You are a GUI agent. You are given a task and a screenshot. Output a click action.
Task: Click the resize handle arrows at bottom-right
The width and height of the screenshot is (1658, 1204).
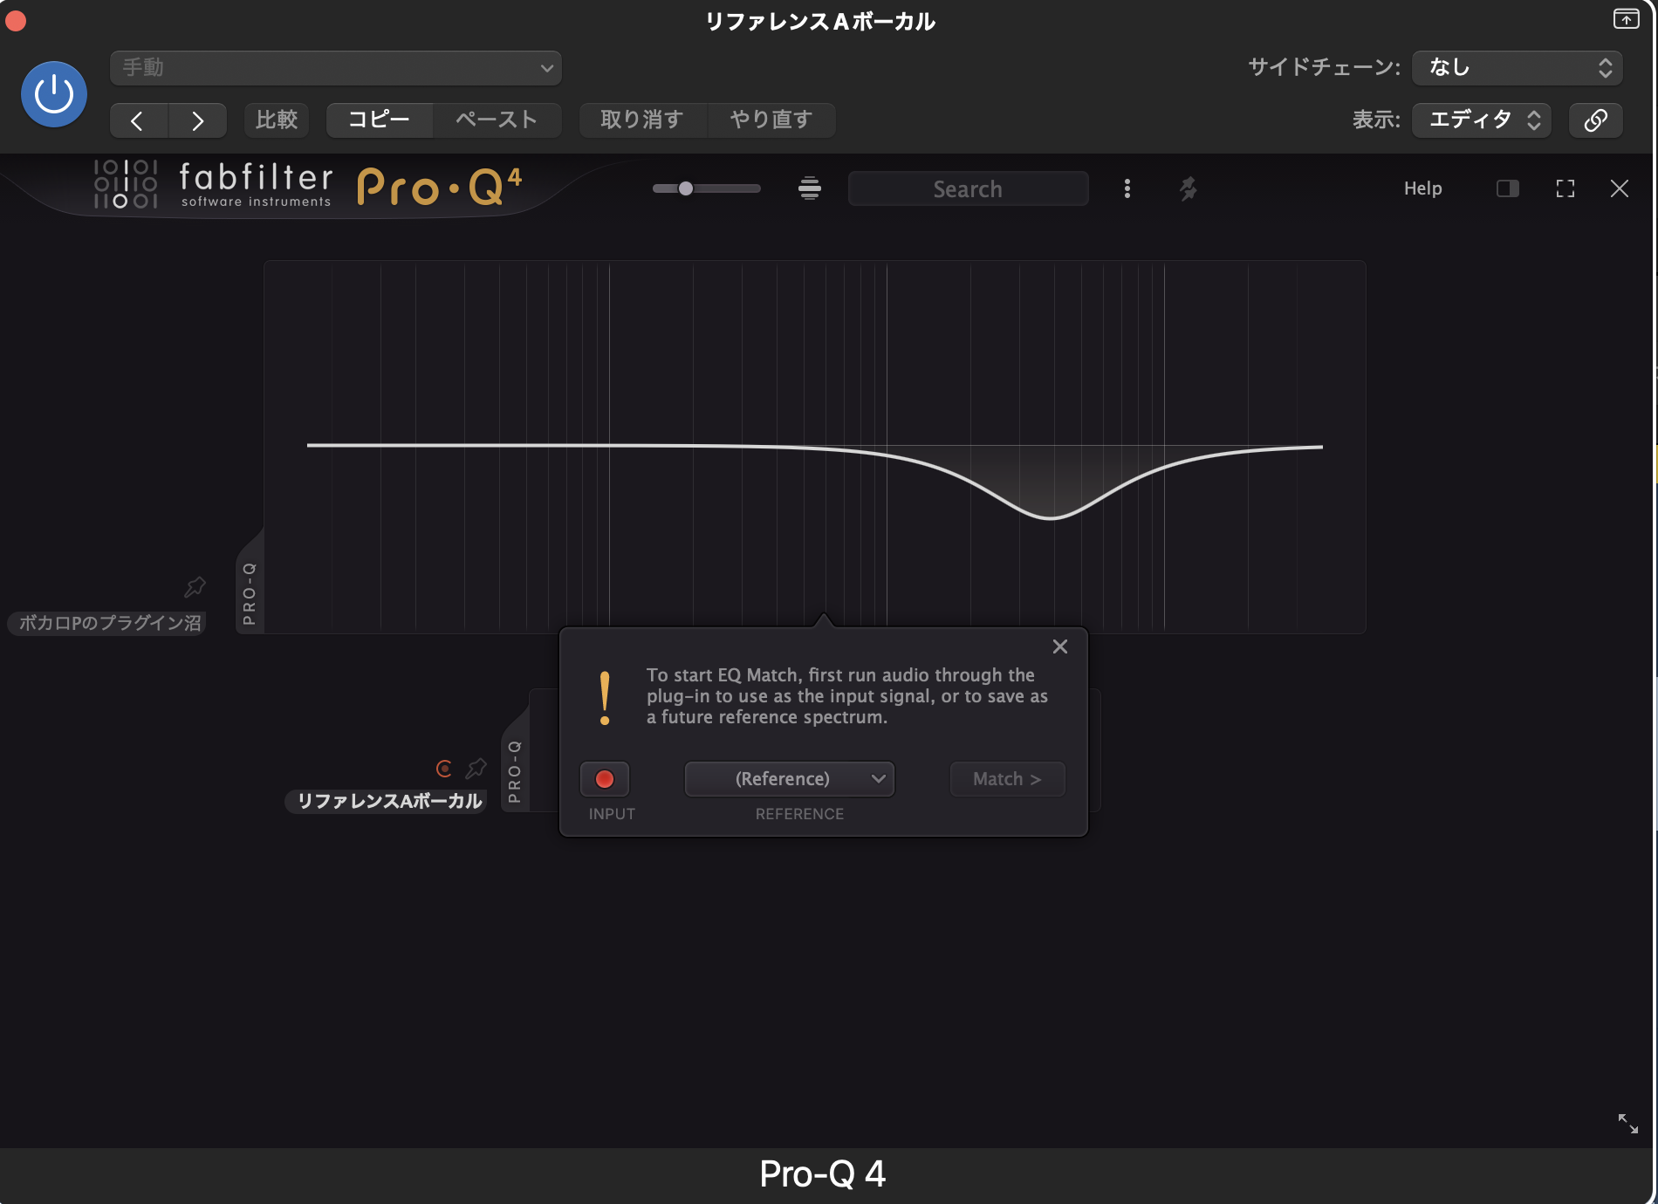point(1628,1124)
